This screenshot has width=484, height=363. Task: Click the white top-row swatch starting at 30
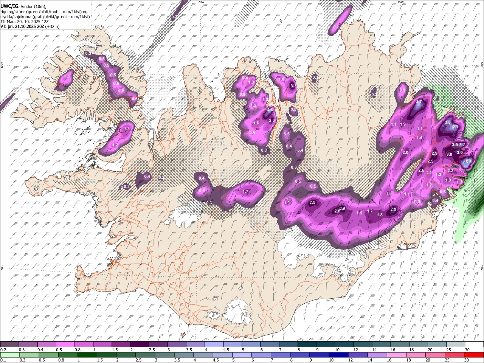(x=474, y=344)
